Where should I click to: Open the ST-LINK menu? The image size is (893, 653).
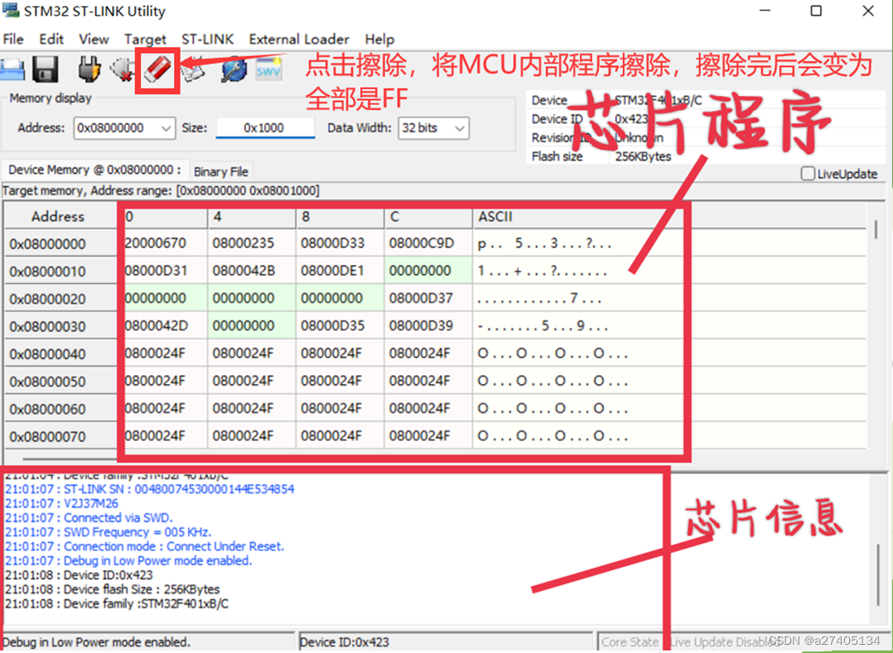tap(207, 39)
